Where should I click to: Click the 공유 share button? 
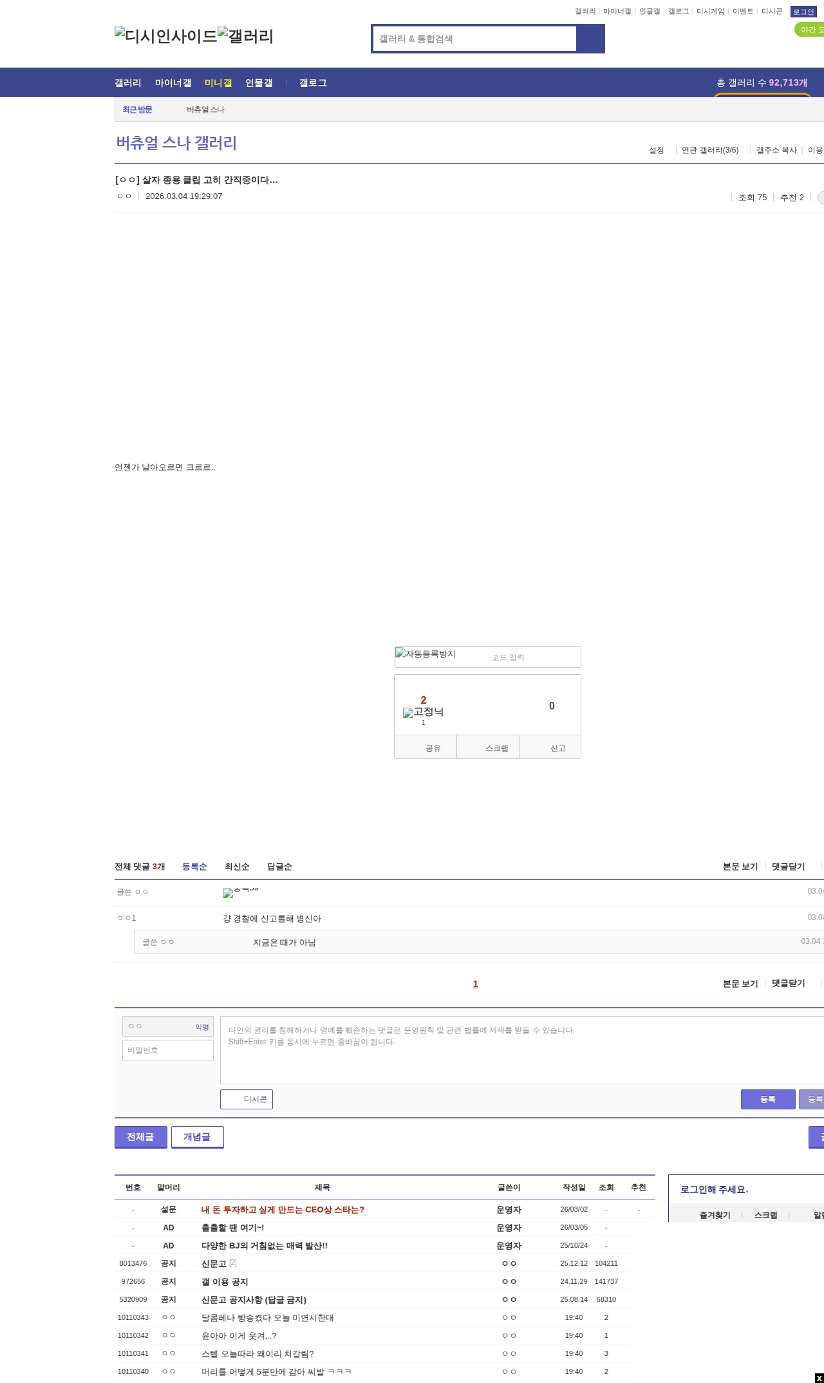pos(426,748)
